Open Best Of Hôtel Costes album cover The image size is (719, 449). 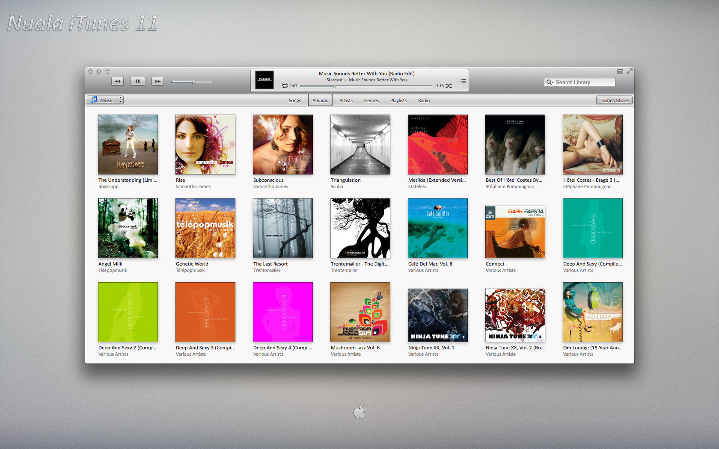pyautogui.click(x=515, y=145)
